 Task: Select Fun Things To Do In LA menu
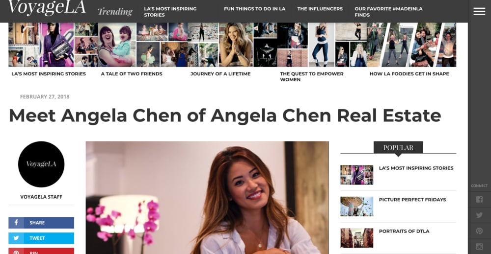(x=254, y=9)
